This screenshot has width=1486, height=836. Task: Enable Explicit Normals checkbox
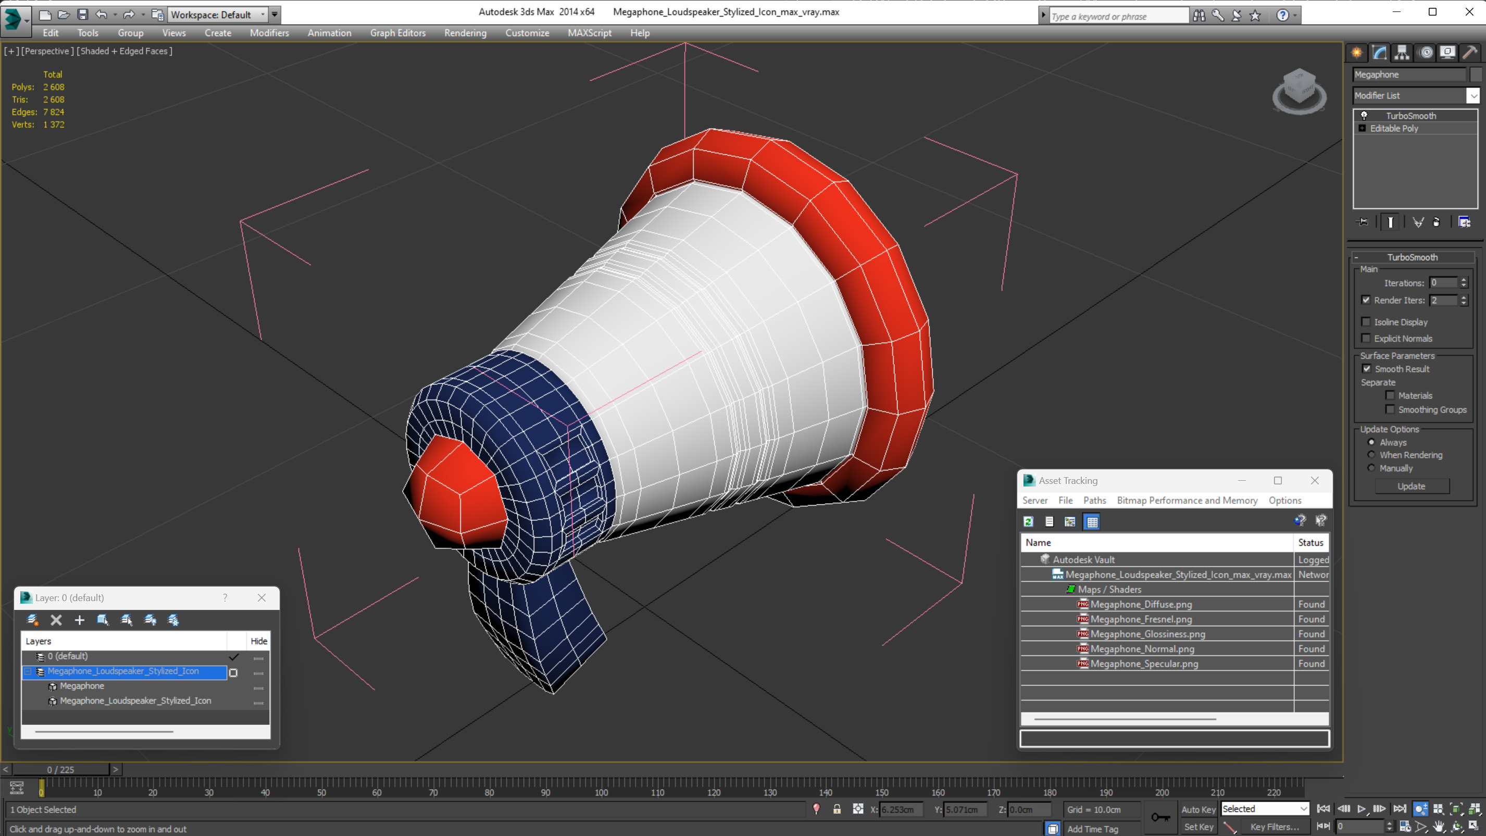tap(1366, 338)
